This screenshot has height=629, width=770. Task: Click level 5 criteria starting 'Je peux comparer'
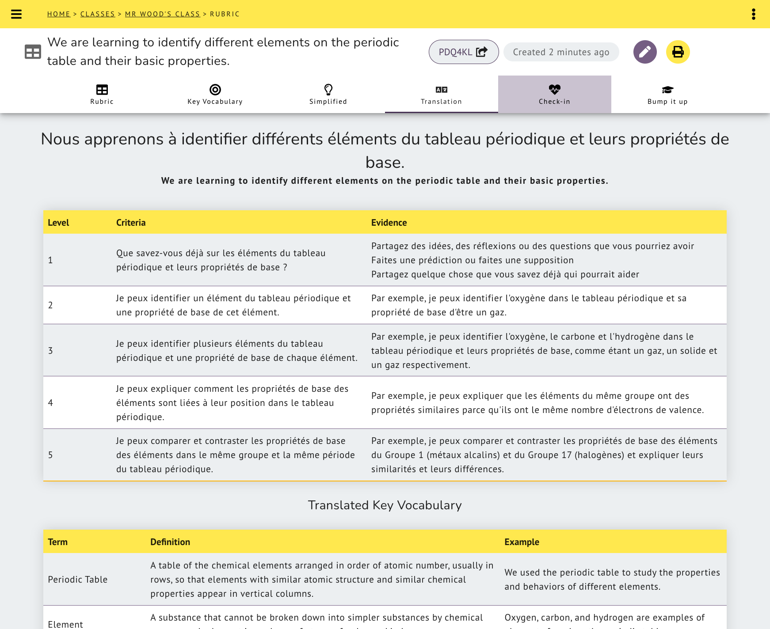tap(236, 455)
